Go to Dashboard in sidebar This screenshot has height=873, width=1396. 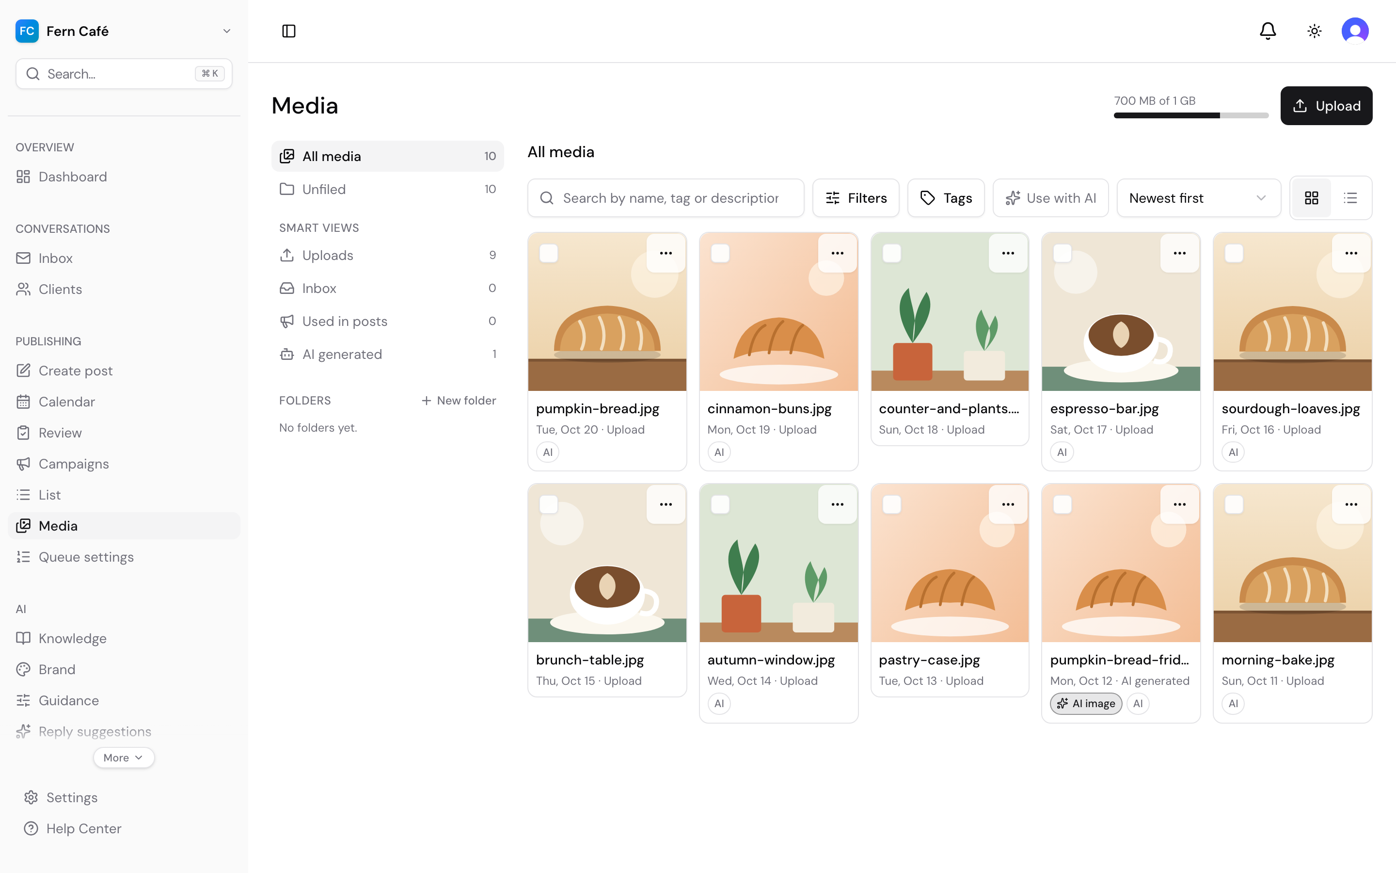124,177
